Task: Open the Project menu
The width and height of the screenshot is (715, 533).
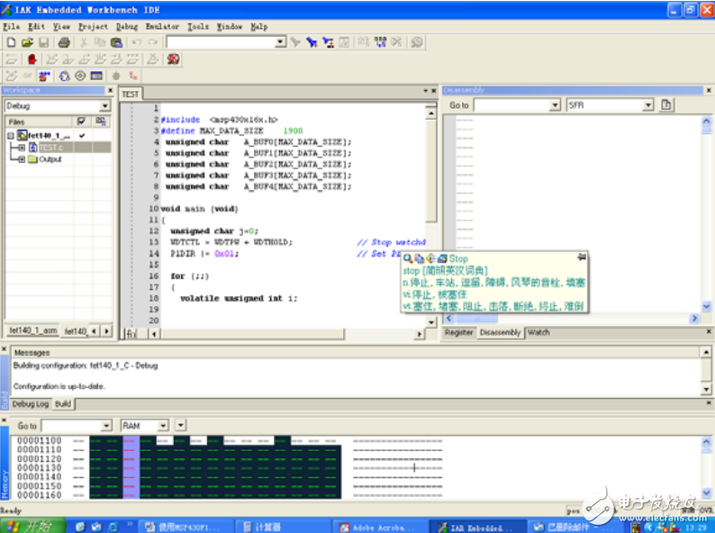Action: pos(93,27)
